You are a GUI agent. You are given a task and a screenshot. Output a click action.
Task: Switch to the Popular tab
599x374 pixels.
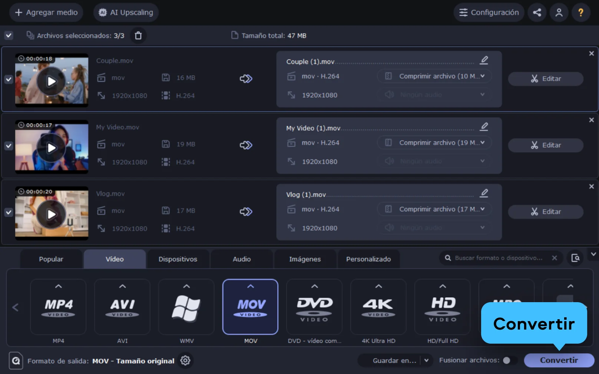51,259
